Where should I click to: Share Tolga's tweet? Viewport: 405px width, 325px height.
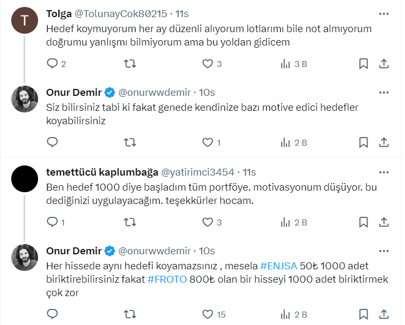384,64
